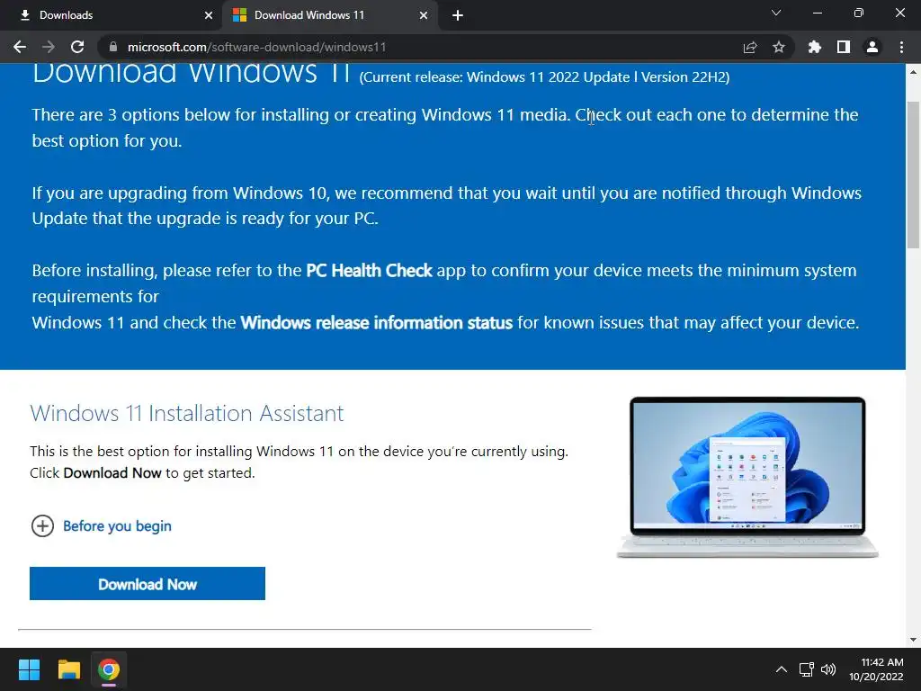921x691 pixels.
Task: Click the Before you begin link text
Action: 118,525
